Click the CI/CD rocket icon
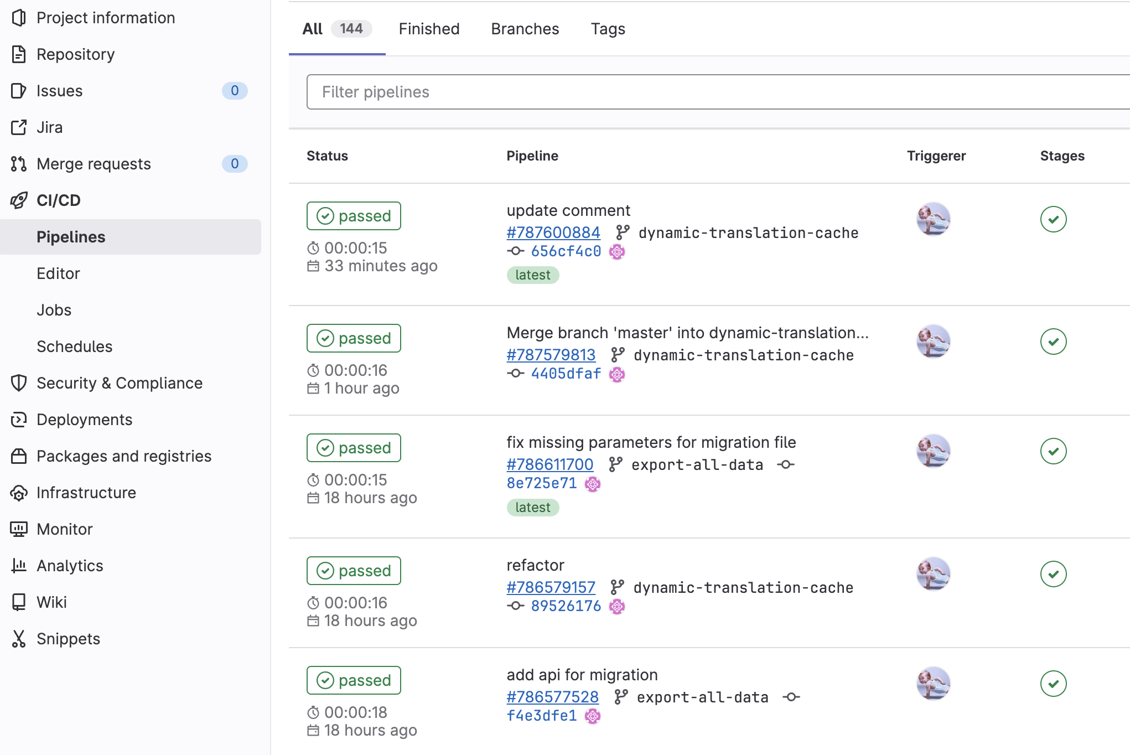Screen dimensions: 1130x755 pyautogui.click(x=19, y=200)
